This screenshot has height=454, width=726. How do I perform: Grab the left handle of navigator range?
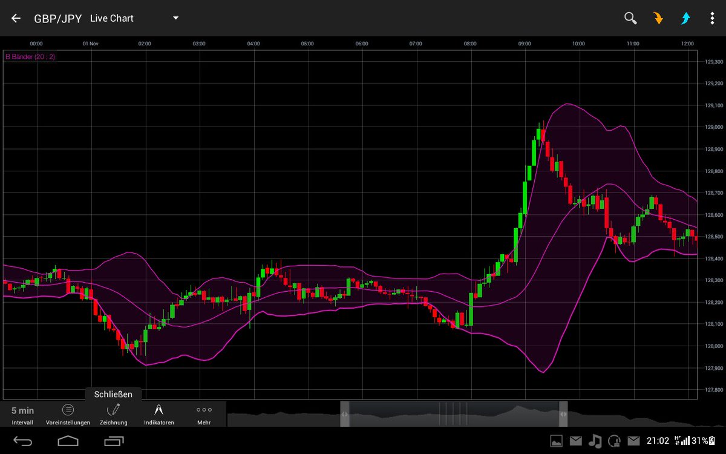344,415
